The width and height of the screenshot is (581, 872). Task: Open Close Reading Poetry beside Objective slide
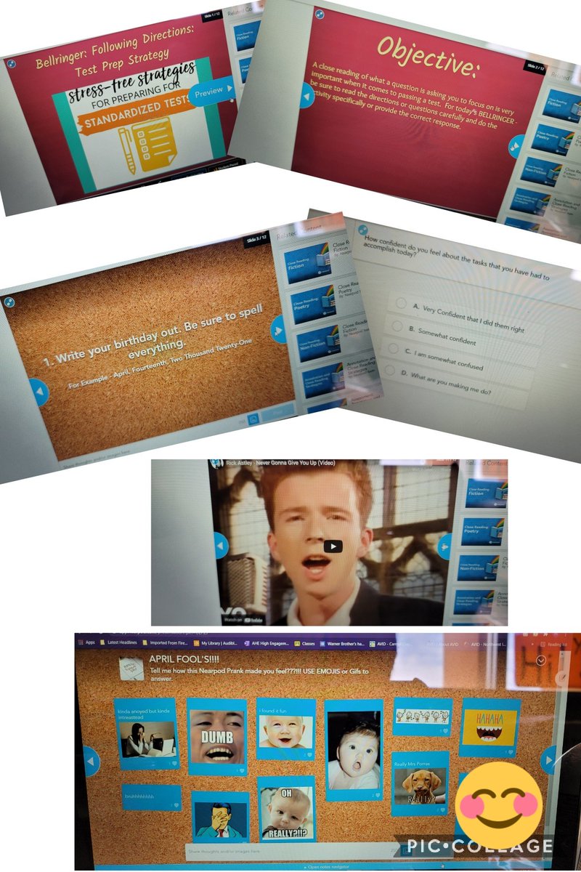point(553,140)
